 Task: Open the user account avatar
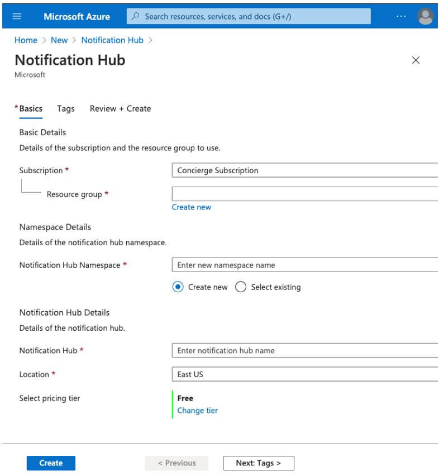[426, 16]
